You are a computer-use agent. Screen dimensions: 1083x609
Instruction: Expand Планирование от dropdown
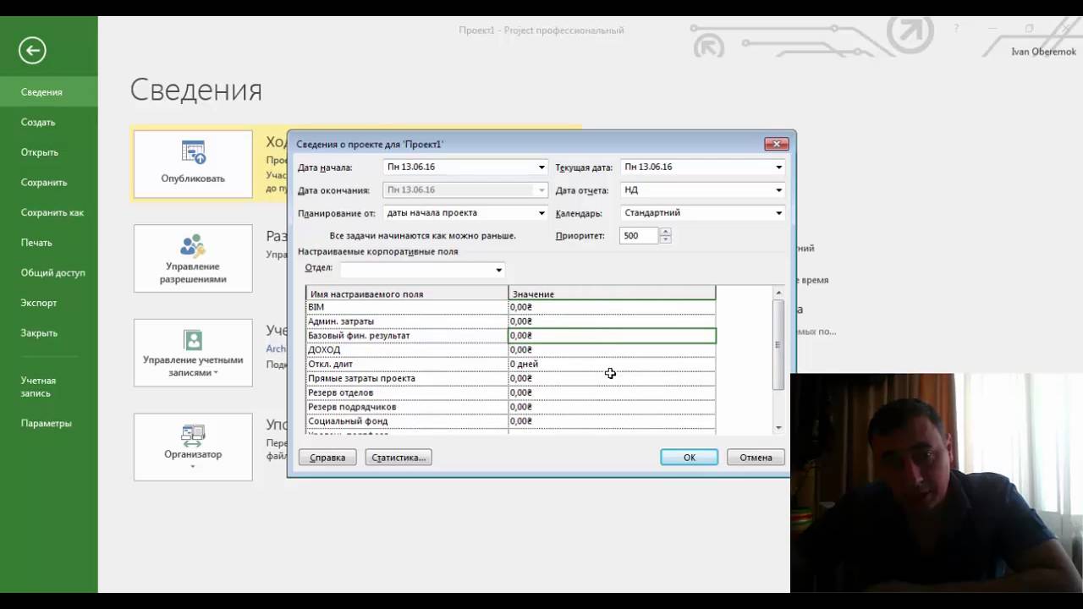click(x=541, y=213)
